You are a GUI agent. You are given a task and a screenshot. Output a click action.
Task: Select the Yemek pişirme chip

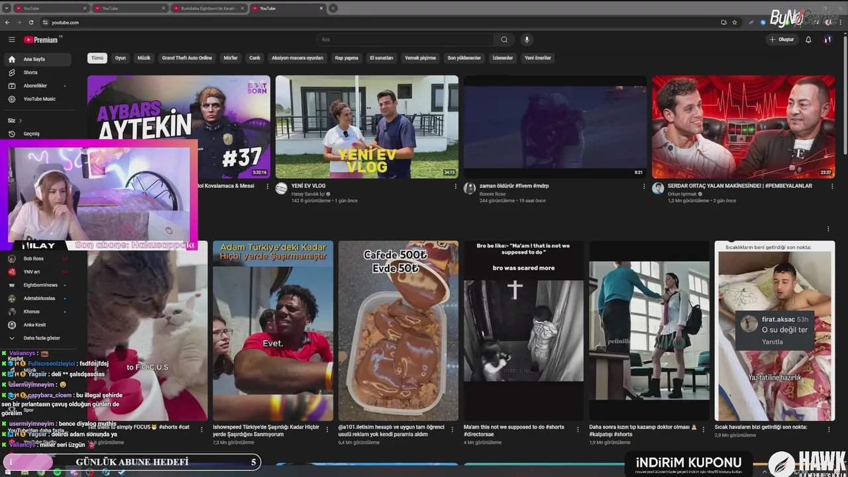tap(421, 58)
